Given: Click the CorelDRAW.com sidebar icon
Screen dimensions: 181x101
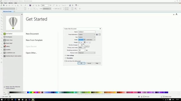Looking at the screenshot, I should point(5,53).
